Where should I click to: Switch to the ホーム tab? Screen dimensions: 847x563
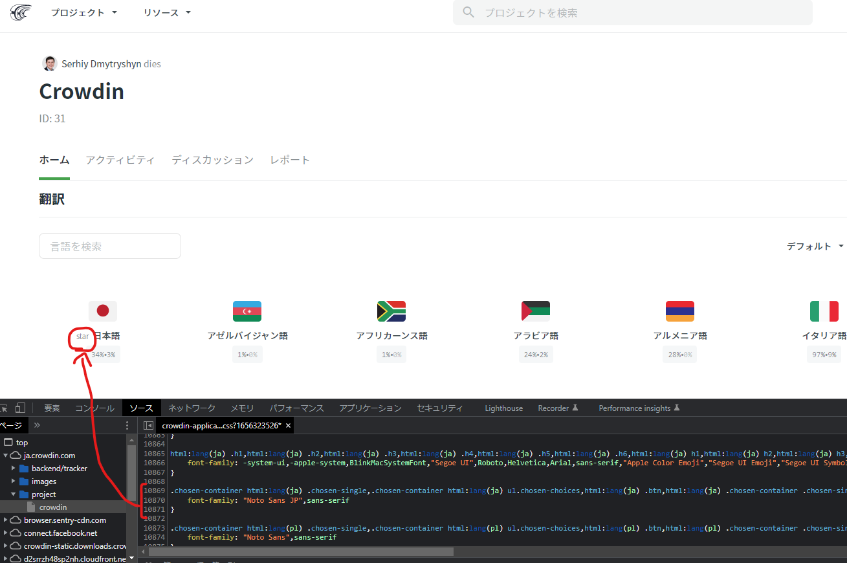pyautogui.click(x=54, y=160)
